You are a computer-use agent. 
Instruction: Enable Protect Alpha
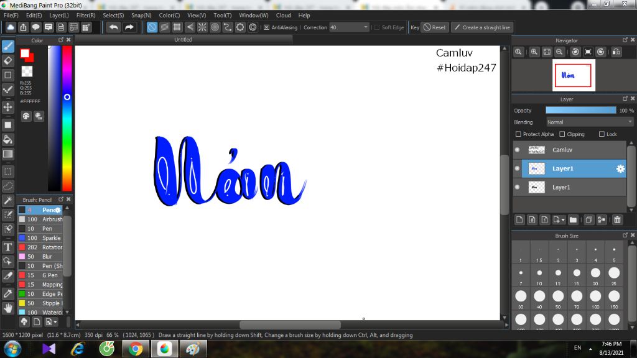tap(518, 134)
